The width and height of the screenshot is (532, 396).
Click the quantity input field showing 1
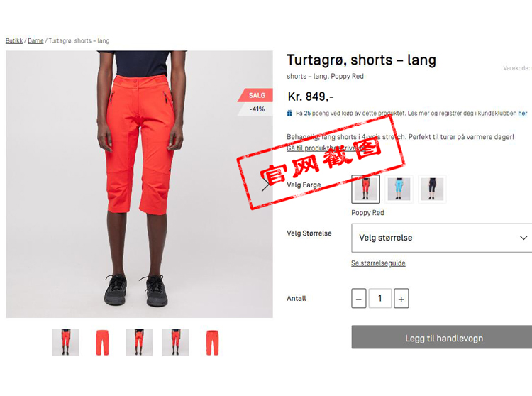click(x=380, y=299)
